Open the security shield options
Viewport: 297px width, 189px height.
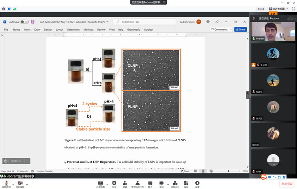coord(114,184)
